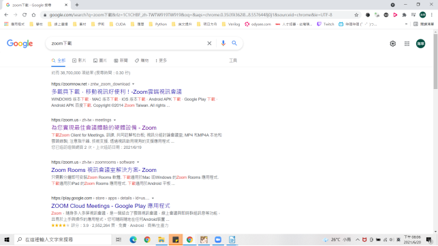Bookmark this page with the star icon
Image resolution: width=438 pixels, height=246 pixels.
pyautogui.click(x=356, y=15)
